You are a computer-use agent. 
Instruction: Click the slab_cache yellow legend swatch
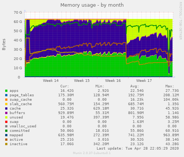(x=6, y=104)
